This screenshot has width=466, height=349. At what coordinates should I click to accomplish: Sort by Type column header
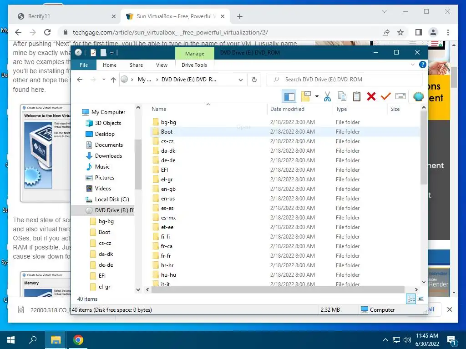pyautogui.click(x=360, y=109)
